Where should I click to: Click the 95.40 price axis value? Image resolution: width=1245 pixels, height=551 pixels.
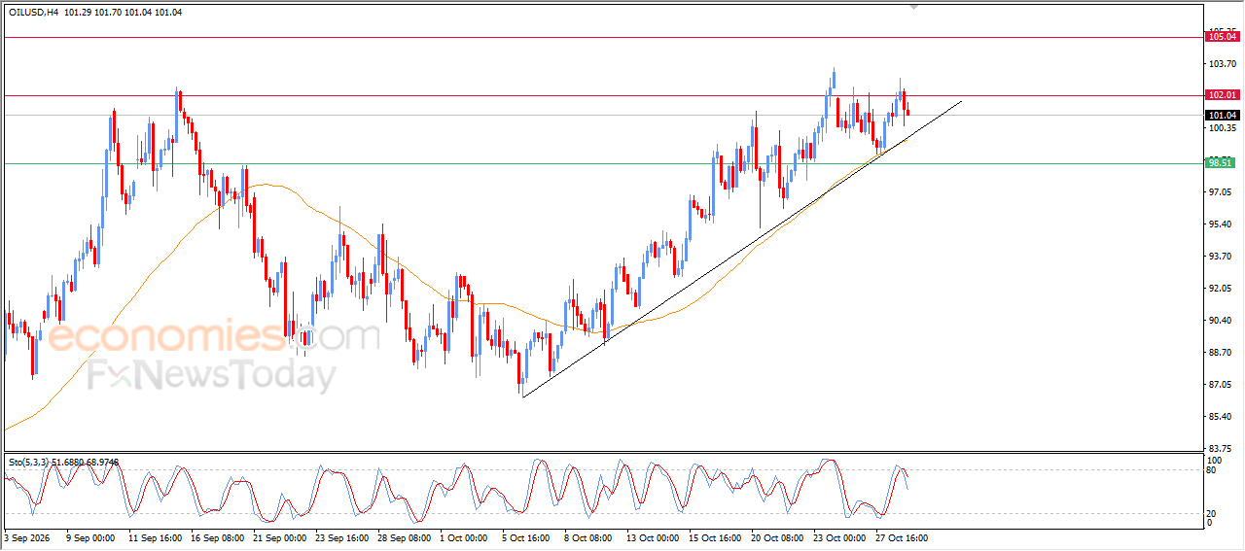pyautogui.click(x=1220, y=224)
